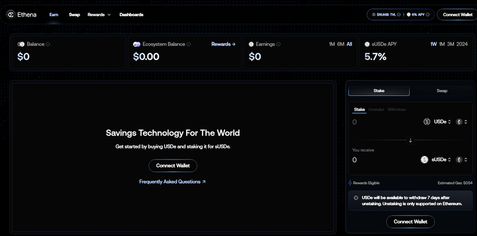Click the Balance coin icon

(21, 44)
